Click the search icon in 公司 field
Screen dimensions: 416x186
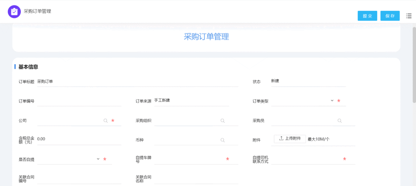(x=106, y=121)
